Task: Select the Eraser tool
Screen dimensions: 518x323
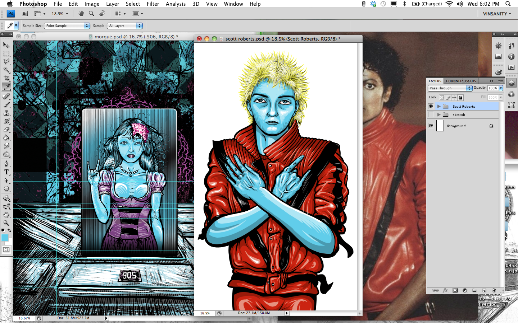Action: (x=6, y=130)
